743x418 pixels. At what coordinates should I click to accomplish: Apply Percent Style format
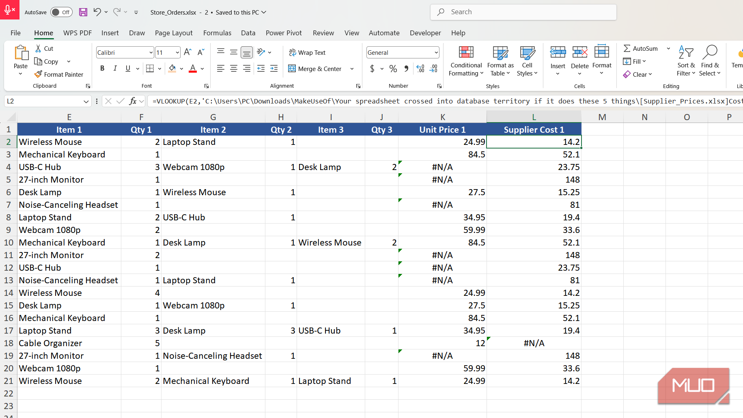coord(393,69)
